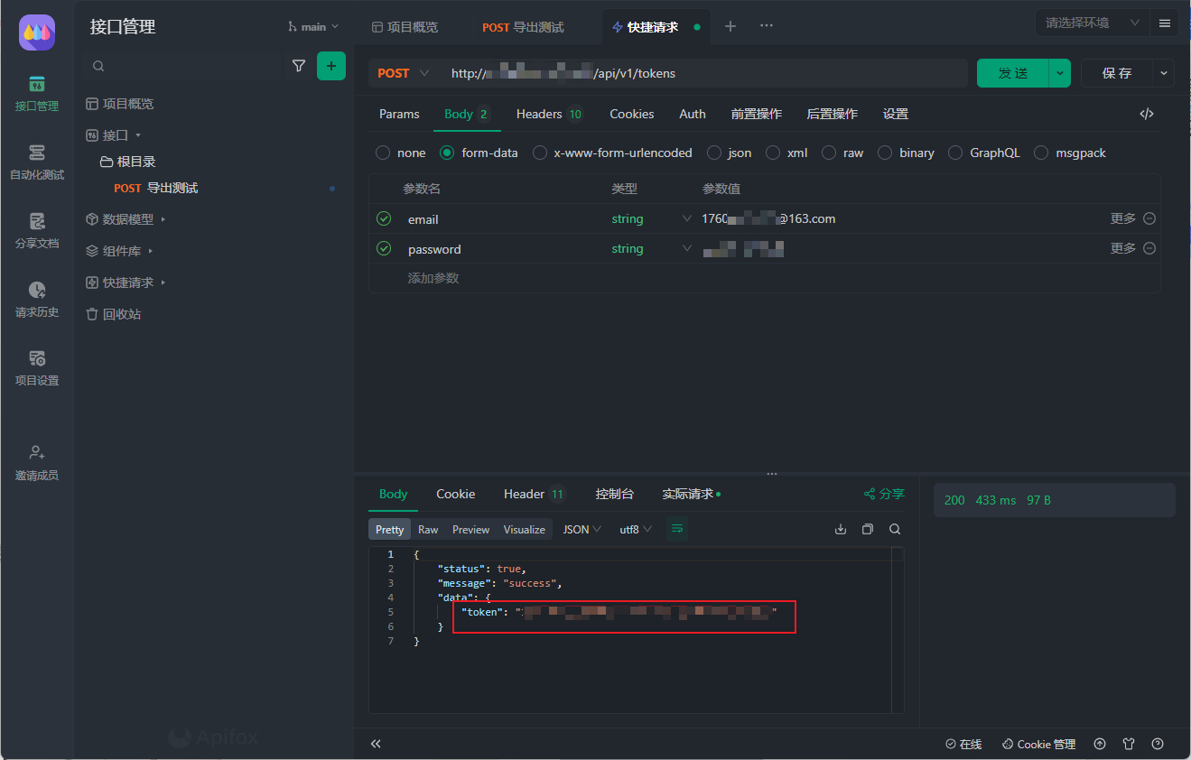Download the response body
Screen dimensions: 1191x760
click(x=841, y=529)
